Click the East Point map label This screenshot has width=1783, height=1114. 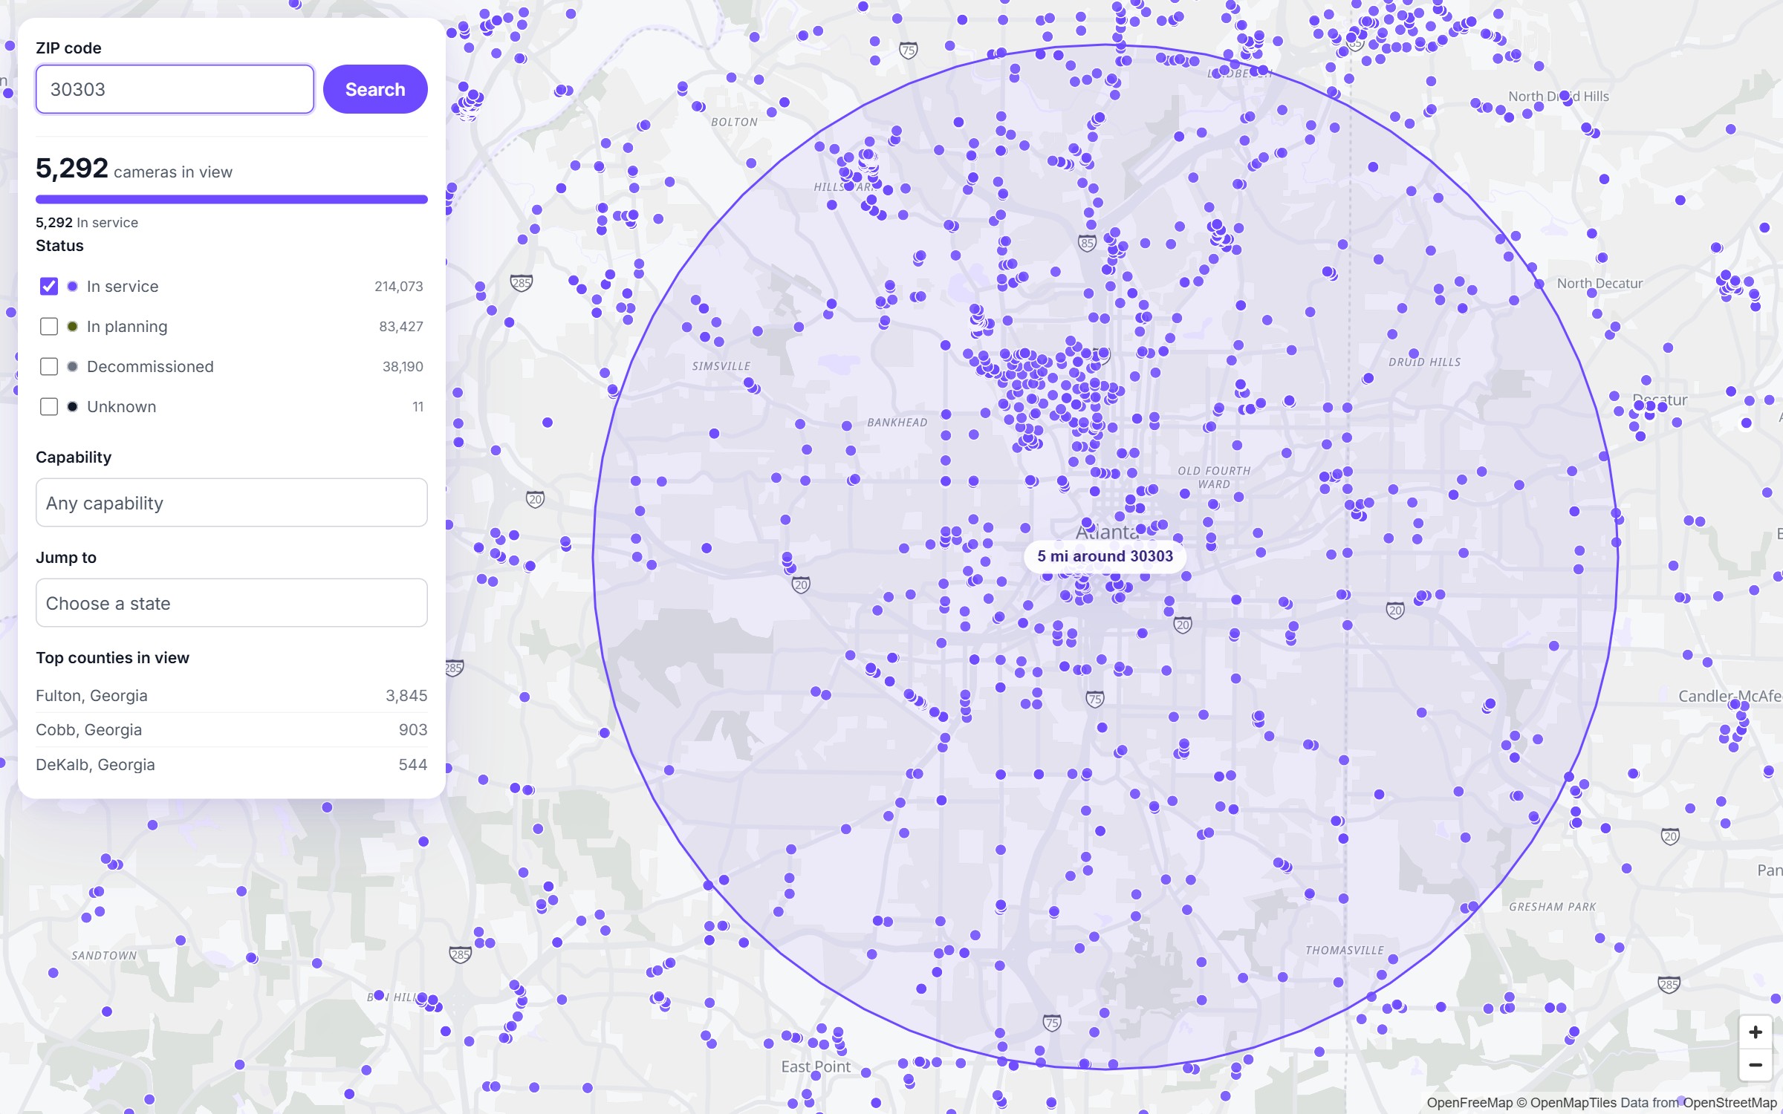(816, 1066)
